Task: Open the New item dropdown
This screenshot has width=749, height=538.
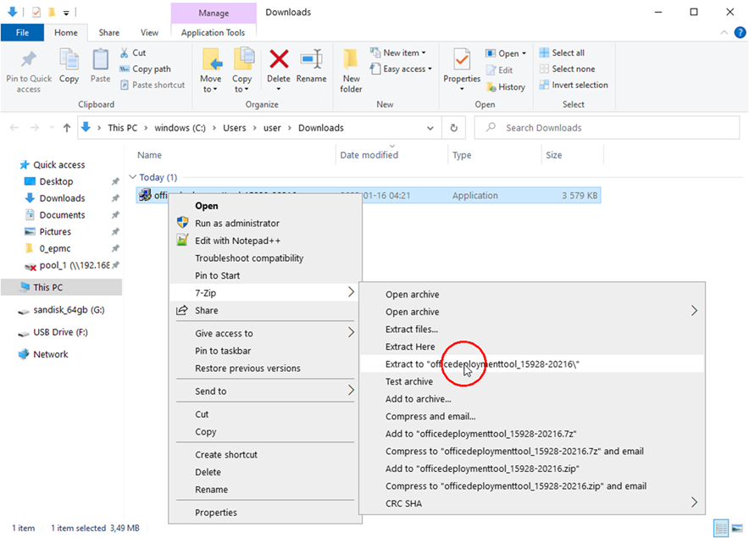Action: 404,53
